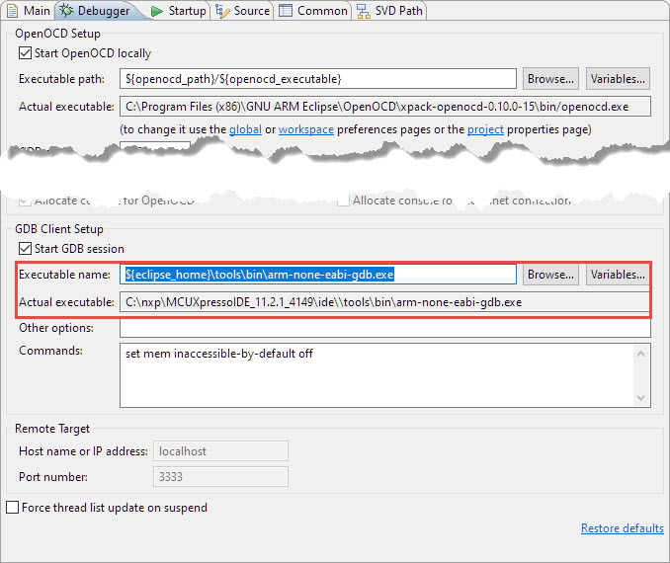The width and height of the screenshot is (670, 563).
Task: Click the Startup tab green arrow icon
Action: (x=158, y=11)
